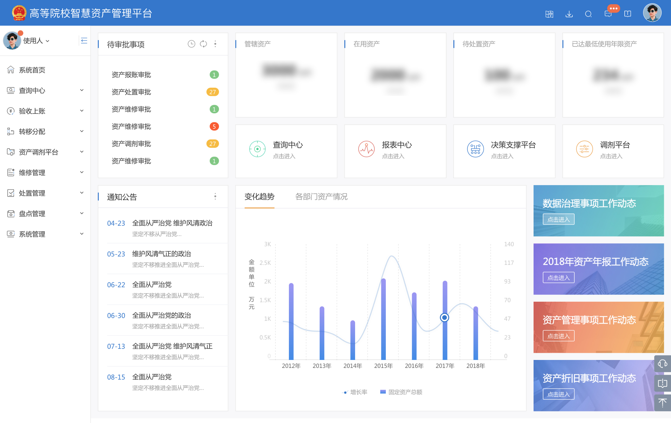Open the customer service headset icon
Image resolution: width=671 pixels, height=423 pixels.
point(662,363)
